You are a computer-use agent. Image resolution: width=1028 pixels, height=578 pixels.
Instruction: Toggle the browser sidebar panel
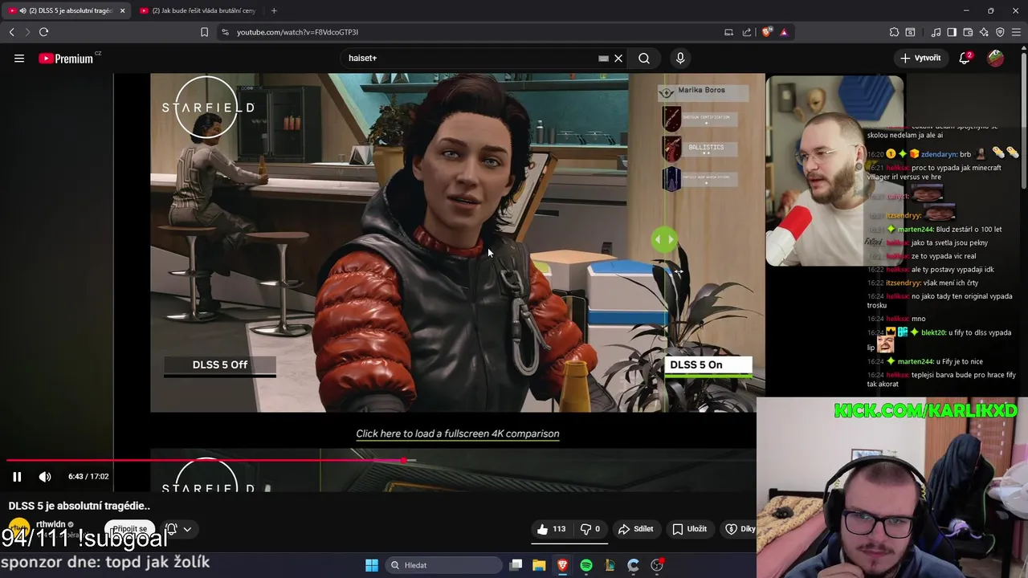pyautogui.click(x=952, y=32)
